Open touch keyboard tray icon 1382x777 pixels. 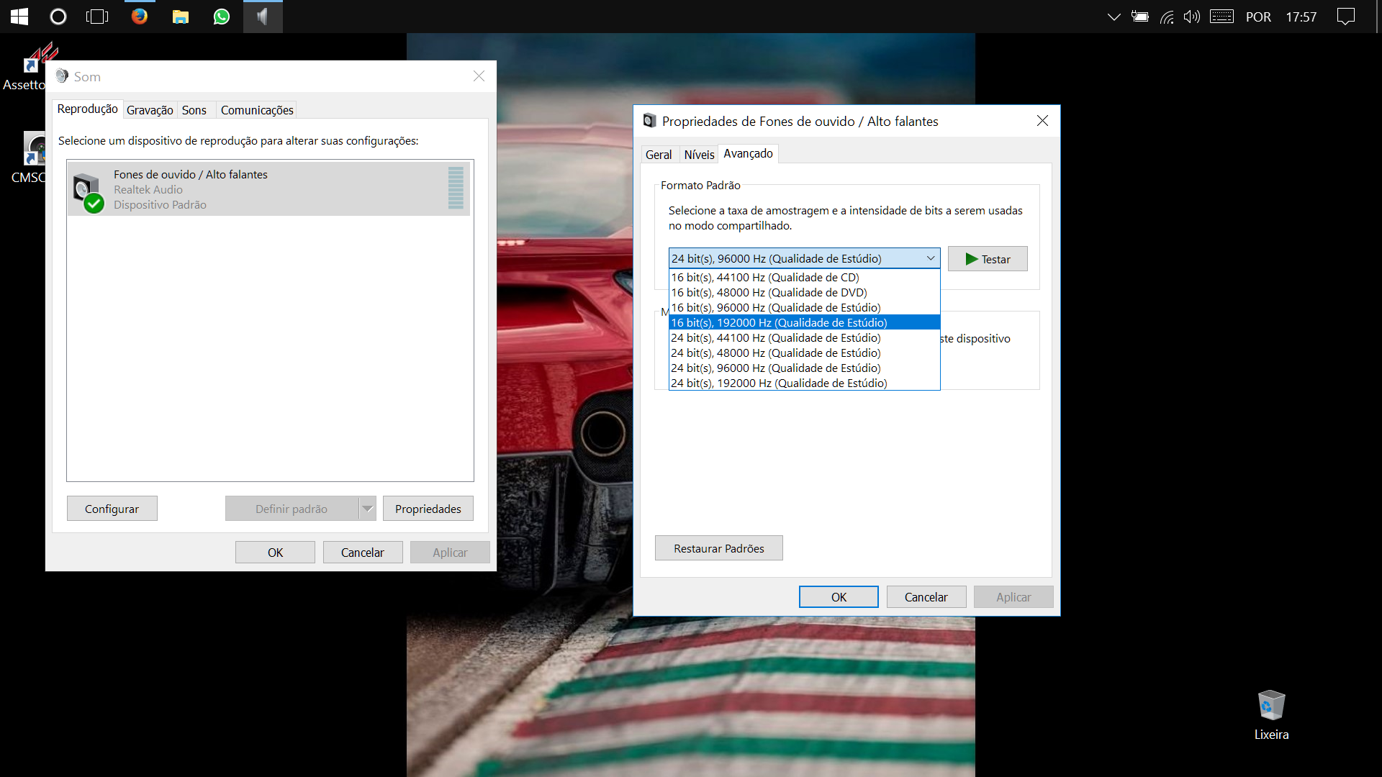[x=1222, y=17]
